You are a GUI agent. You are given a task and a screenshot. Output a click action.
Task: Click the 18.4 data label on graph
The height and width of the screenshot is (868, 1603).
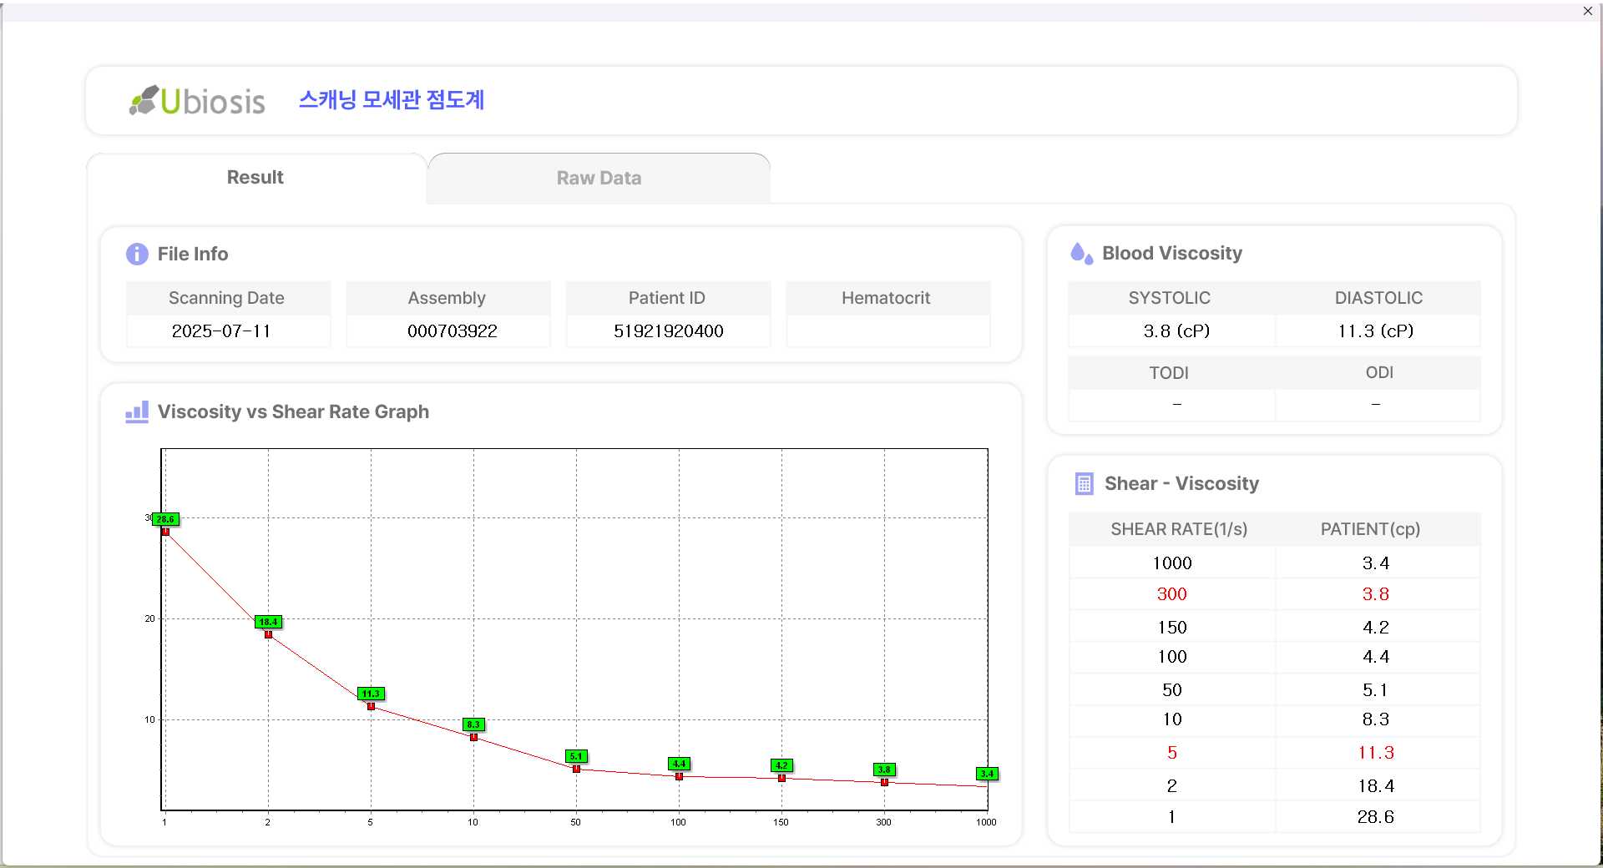[268, 622]
